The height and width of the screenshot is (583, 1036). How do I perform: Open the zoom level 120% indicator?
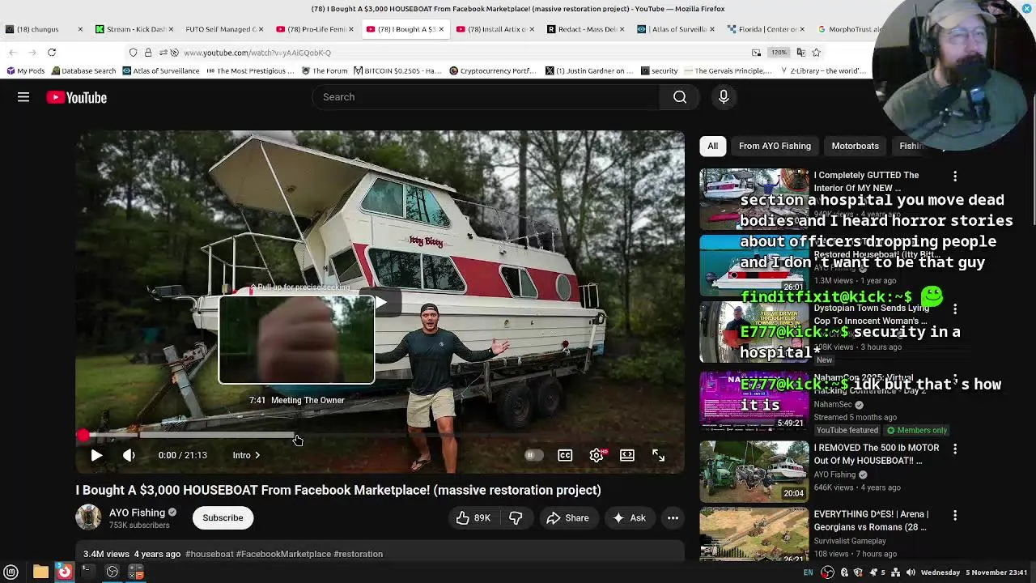[779, 53]
